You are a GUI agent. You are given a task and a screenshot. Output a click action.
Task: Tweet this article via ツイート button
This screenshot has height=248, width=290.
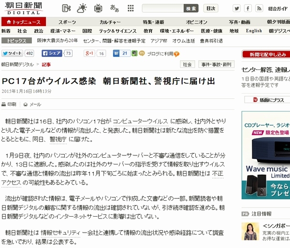[x=13, y=54]
